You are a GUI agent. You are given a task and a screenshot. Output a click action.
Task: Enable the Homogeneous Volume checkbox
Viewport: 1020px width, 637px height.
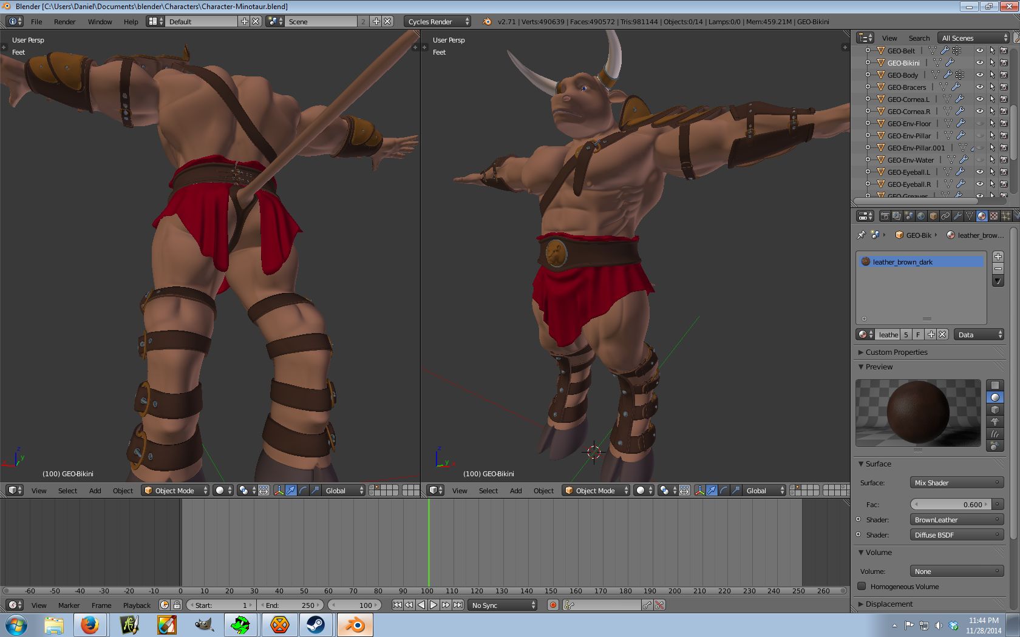point(862,586)
